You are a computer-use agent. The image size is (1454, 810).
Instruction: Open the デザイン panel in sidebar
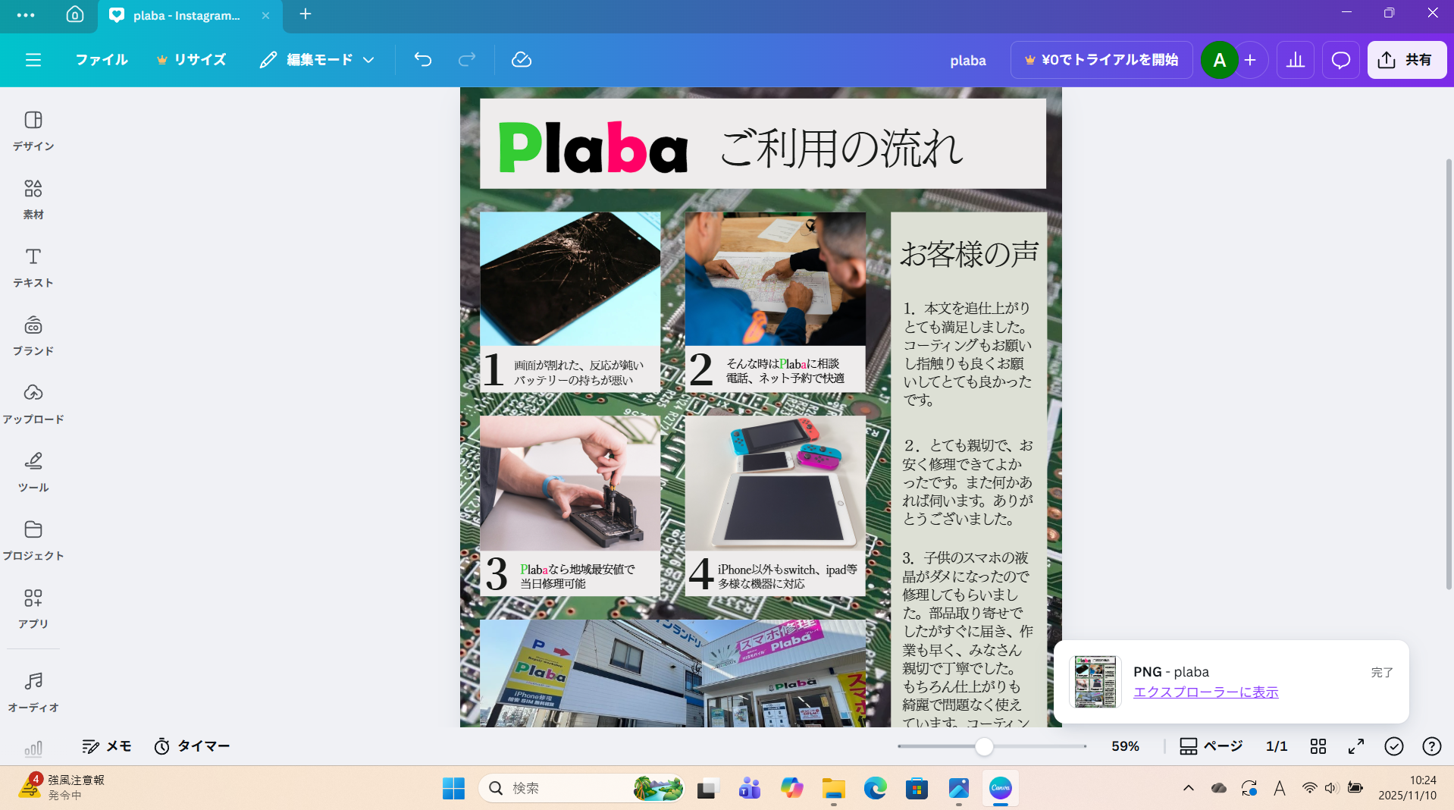click(33, 130)
